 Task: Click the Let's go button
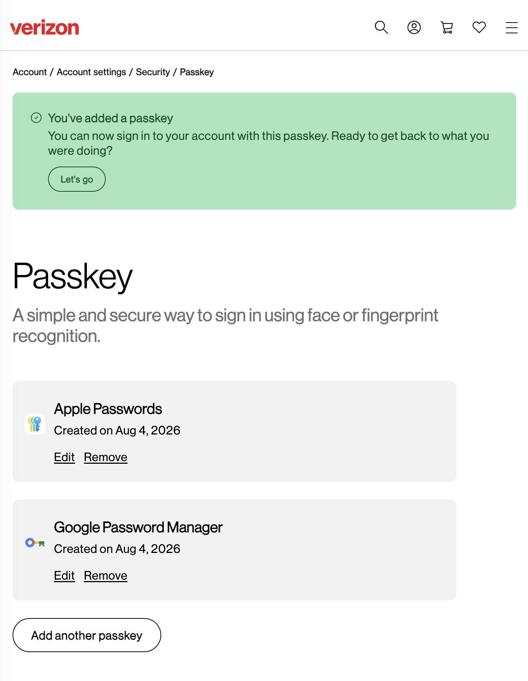77,179
